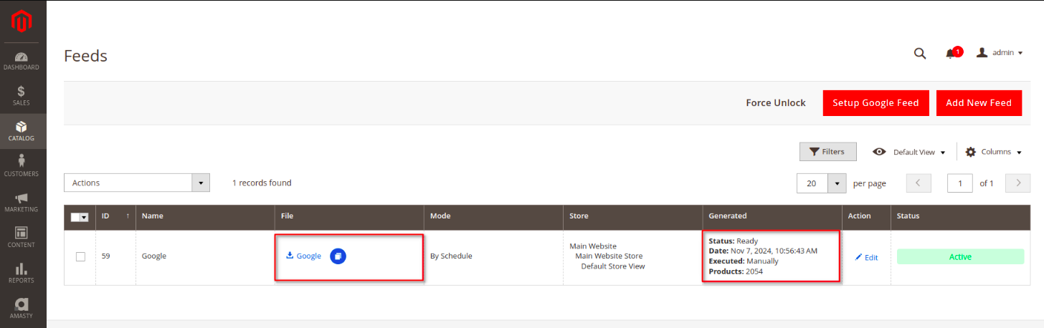Copy Google feed link icon
The height and width of the screenshot is (328, 1044).
[x=338, y=256]
